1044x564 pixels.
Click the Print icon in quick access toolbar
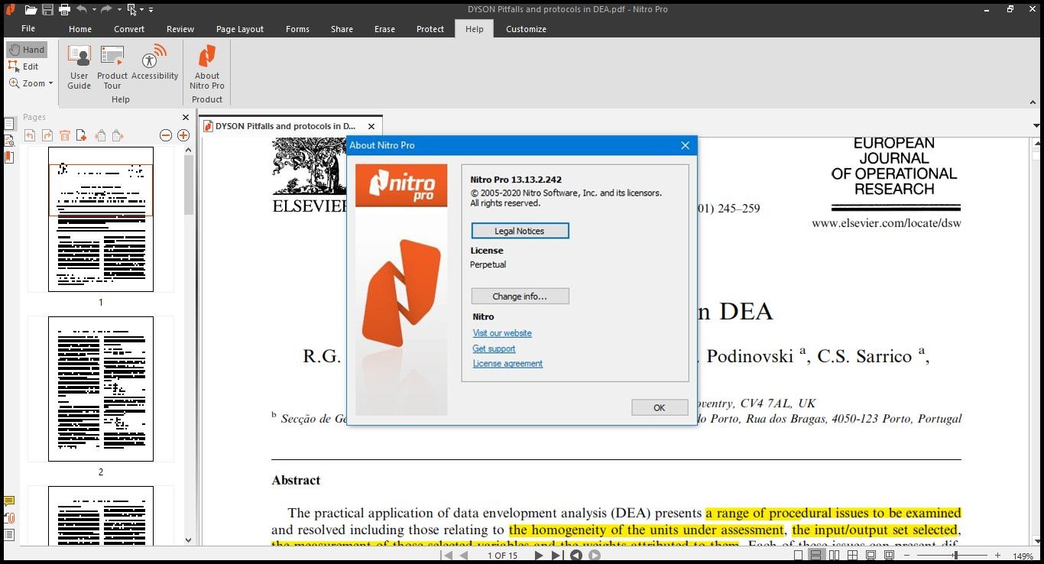64,10
